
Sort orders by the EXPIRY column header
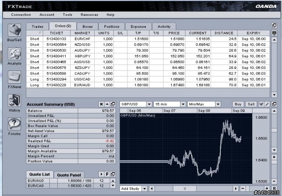click(x=254, y=33)
